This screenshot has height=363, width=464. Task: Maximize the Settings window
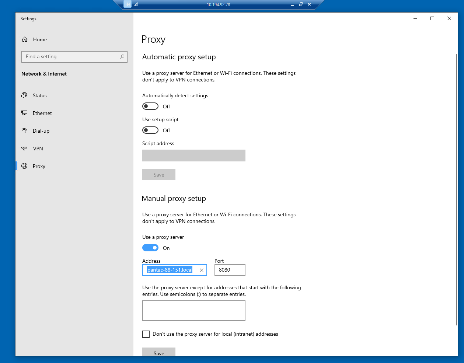(x=432, y=18)
